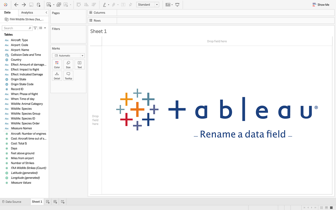336x210 pixels.
Task: Open the Standard fit dropdown
Action: [157, 4]
